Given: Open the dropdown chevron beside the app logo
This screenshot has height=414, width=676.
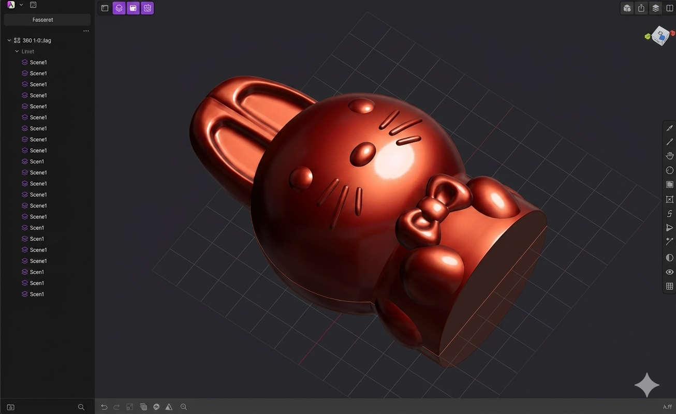Looking at the screenshot, I should tap(21, 5).
